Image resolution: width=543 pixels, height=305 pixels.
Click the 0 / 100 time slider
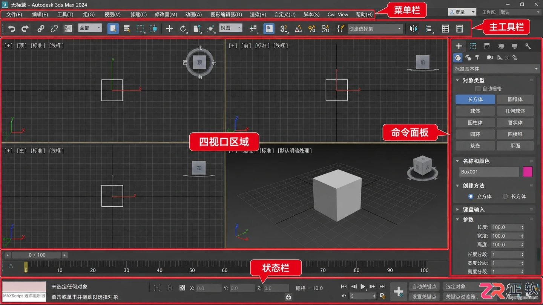pos(37,255)
